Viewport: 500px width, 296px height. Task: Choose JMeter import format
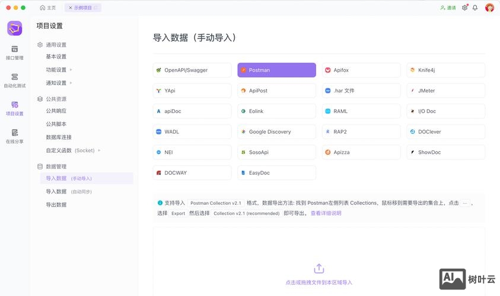[x=446, y=91]
